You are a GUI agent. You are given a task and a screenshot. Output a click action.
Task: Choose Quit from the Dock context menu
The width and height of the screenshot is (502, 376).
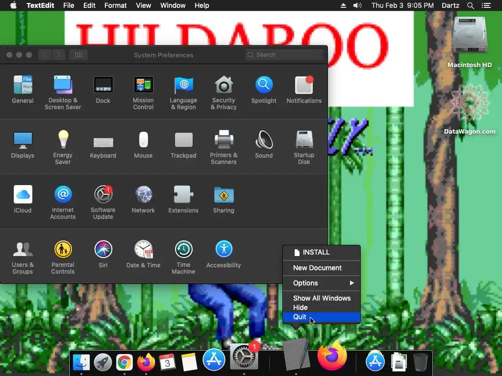pos(322,317)
